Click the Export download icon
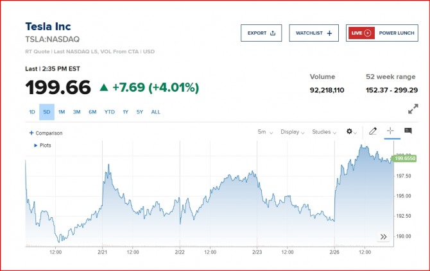 pyautogui.click(x=273, y=33)
